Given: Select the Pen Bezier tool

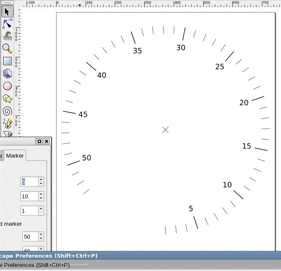Looking at the screenshot, I should click(8, 134).
